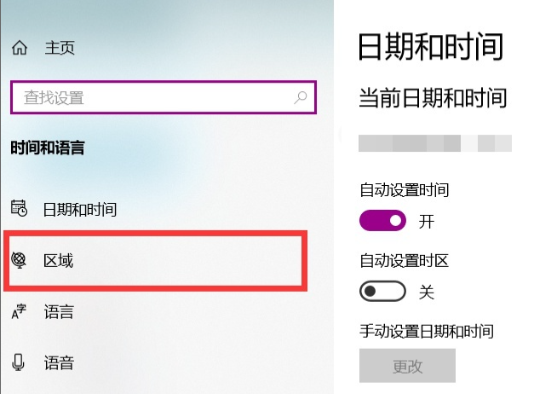Enable the 自动设置时区 switch

(382, 292)
